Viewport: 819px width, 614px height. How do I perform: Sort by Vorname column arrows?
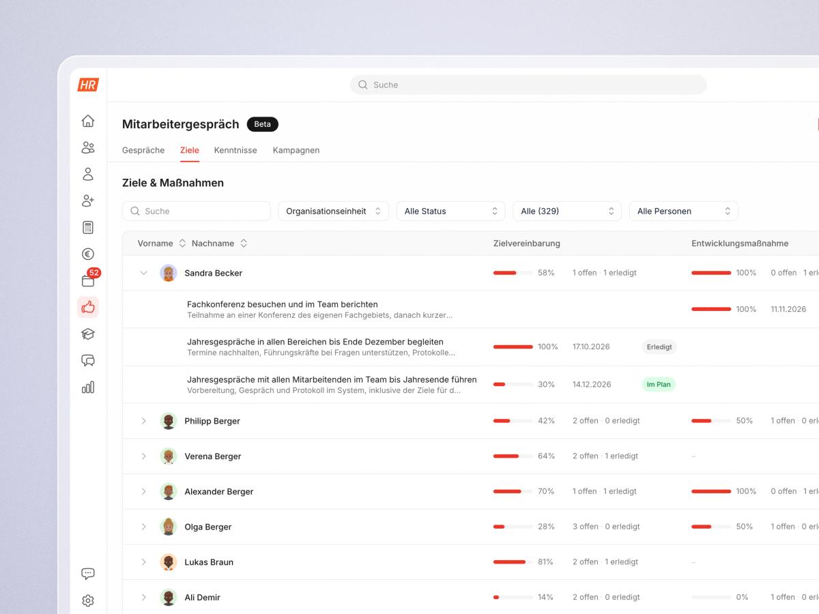(x=182, y=244)
